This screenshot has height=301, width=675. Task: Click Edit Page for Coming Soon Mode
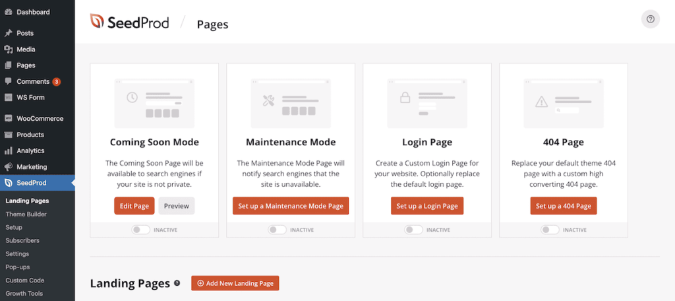(134, 206)
